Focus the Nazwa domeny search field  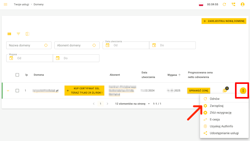(25, 45)
